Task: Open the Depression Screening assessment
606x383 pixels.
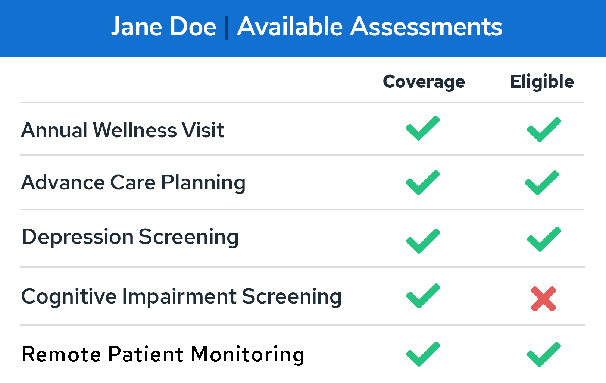Action: 130,237
